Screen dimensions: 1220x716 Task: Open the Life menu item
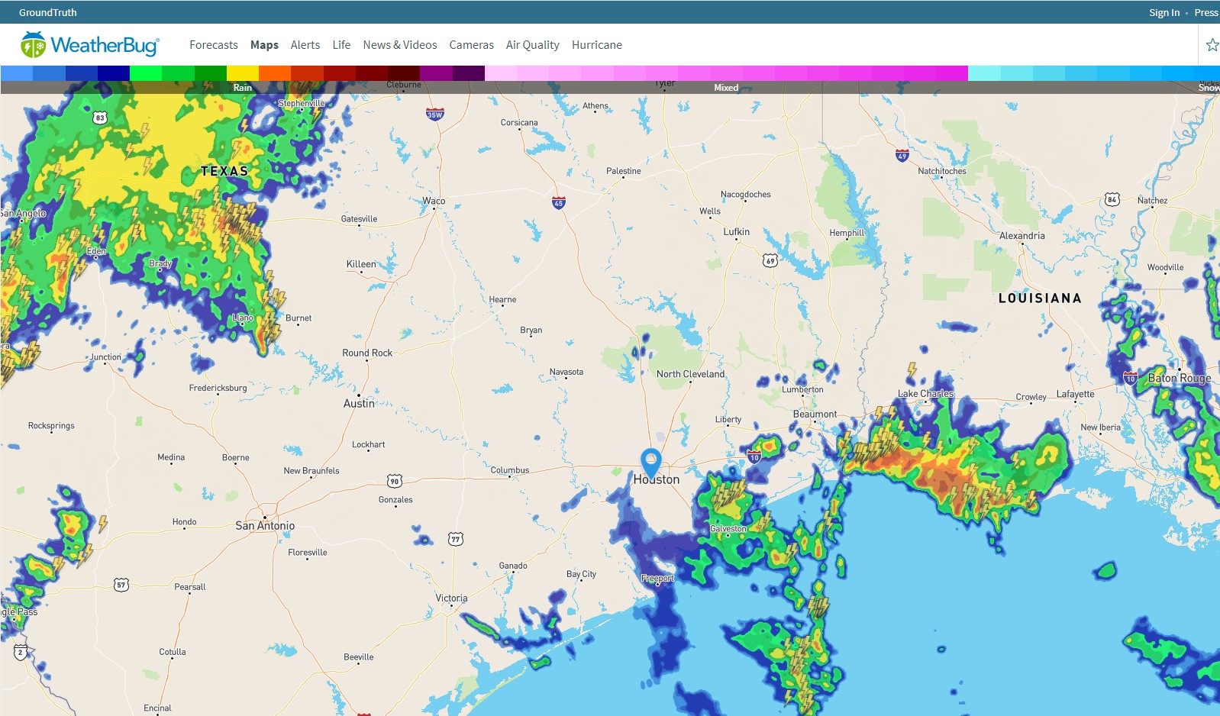(341, 45)
